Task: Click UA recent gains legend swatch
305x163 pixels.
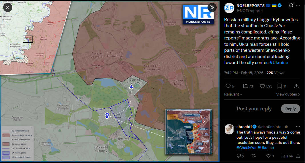Action: [x=6, y=153]
